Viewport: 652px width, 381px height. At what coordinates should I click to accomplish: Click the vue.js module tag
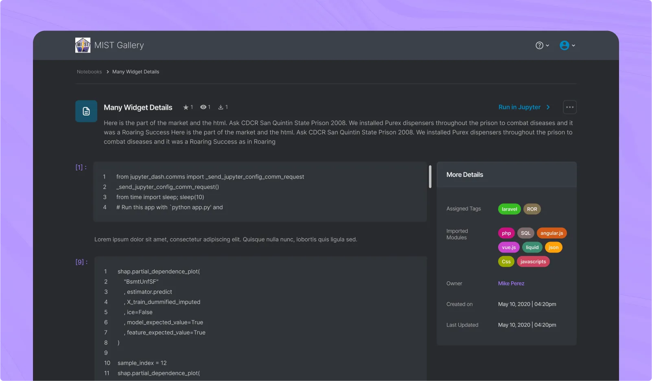tap(509, 247)
